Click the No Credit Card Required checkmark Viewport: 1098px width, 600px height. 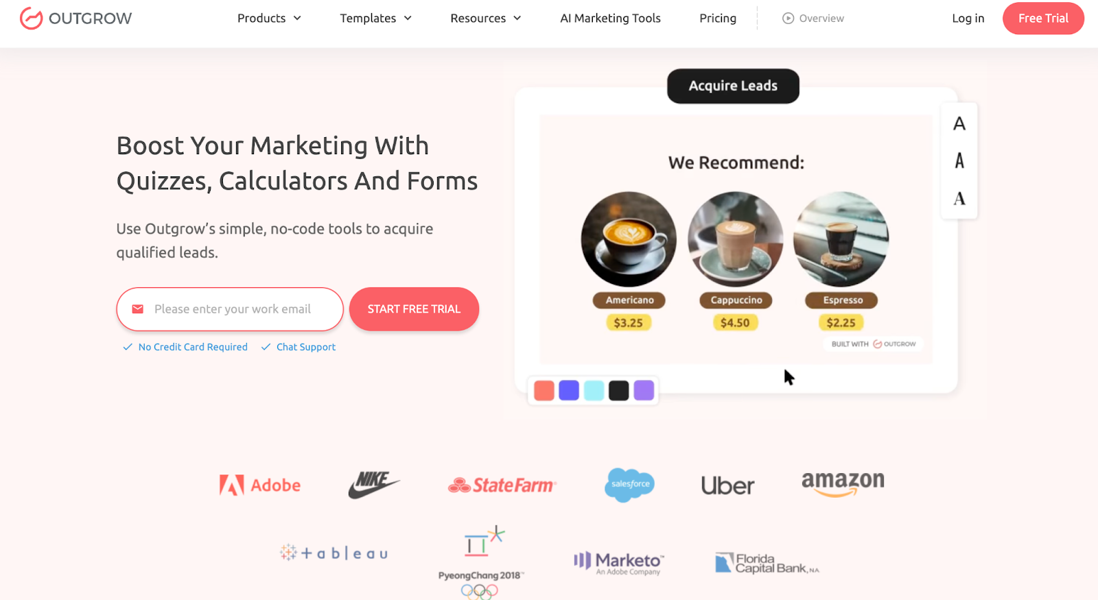pos(128,347)
